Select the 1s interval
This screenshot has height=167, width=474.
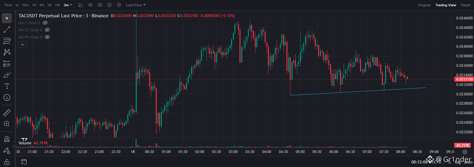click(17, 5)
